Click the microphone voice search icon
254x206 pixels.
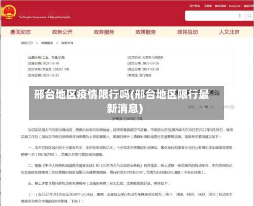pyautogui.click(x=239, y=16)
